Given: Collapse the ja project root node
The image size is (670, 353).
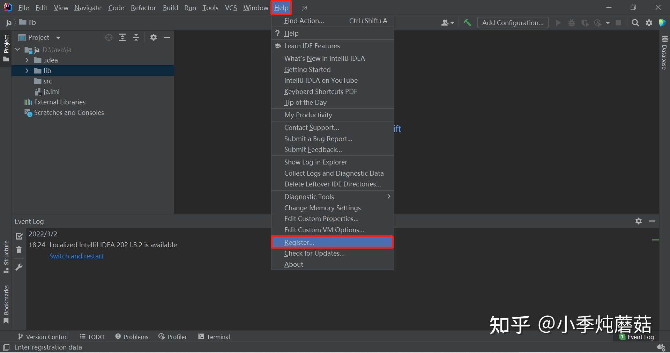Looking at the screenshot, I should [x=18, y=50].
